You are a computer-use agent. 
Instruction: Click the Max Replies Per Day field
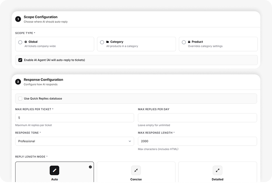[x=197, y=118]
